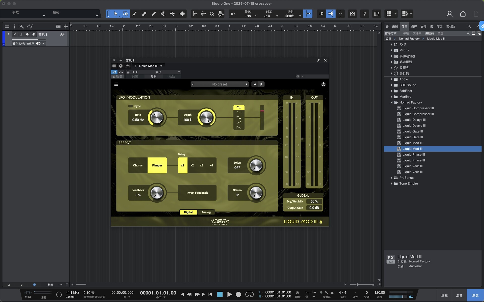484x302 pixels.
Task: Open track inspector info icon
Action: (14, 26)
